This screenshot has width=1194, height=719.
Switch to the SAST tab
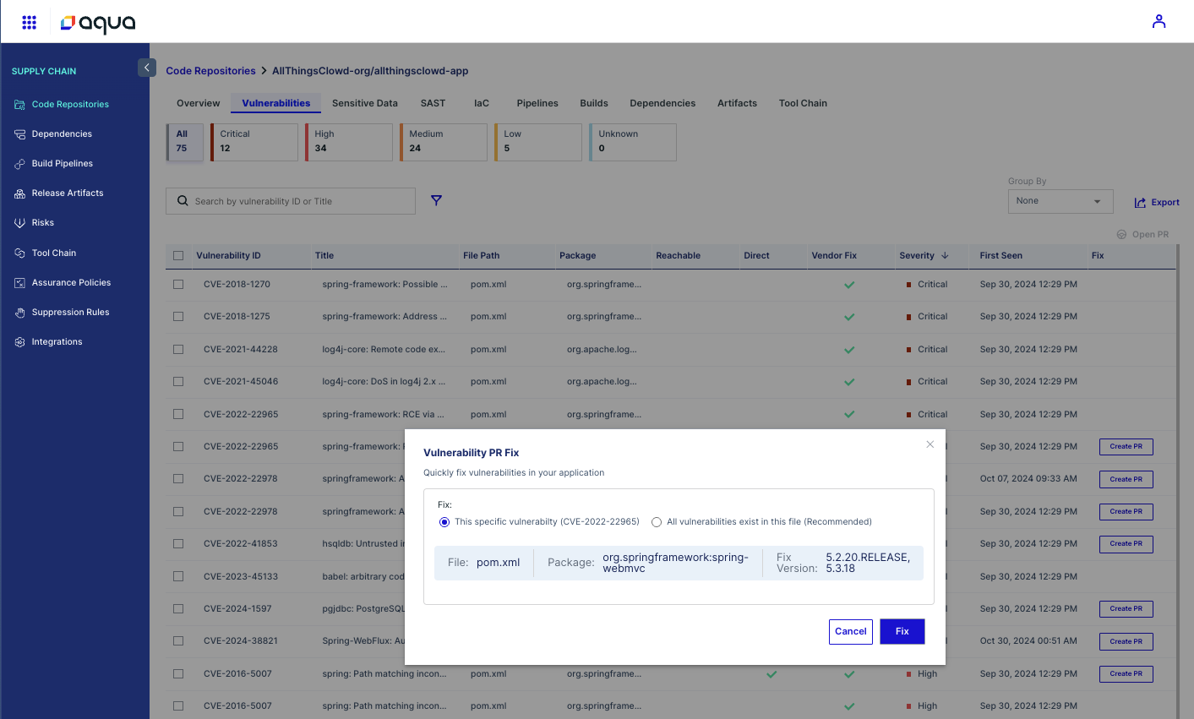[433, 103]
